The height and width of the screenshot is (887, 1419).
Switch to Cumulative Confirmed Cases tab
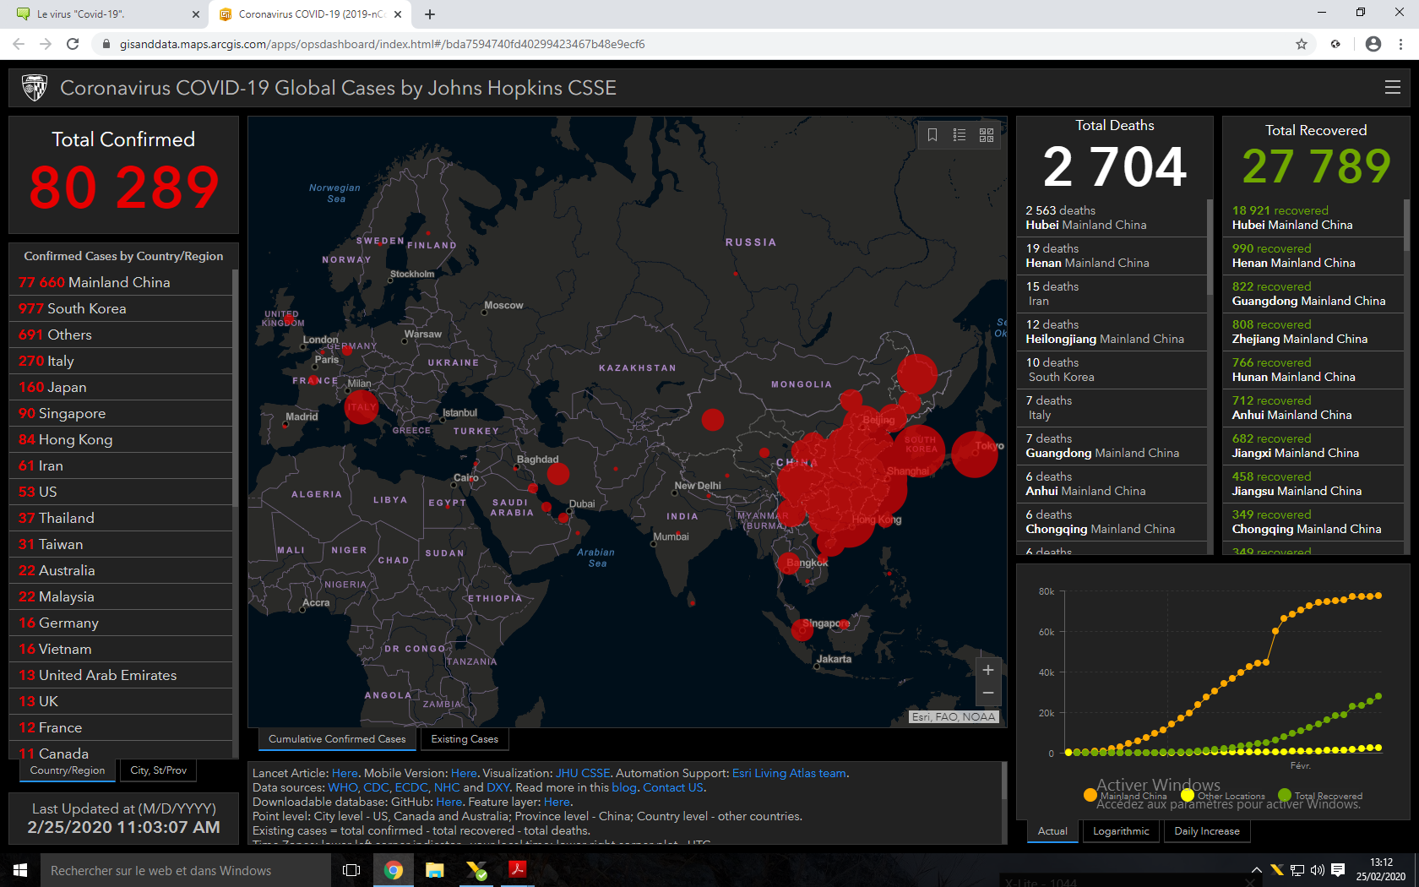coord(337,739)
